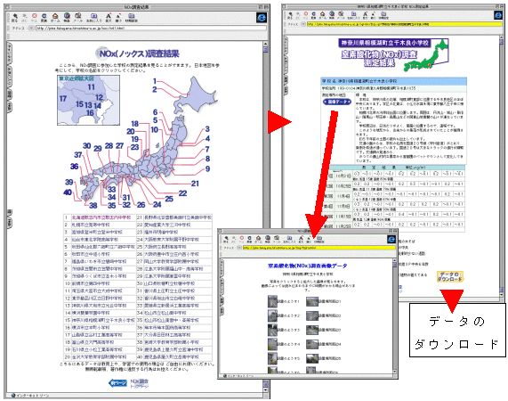Click highlighted address field in school results window

(404, 24)
